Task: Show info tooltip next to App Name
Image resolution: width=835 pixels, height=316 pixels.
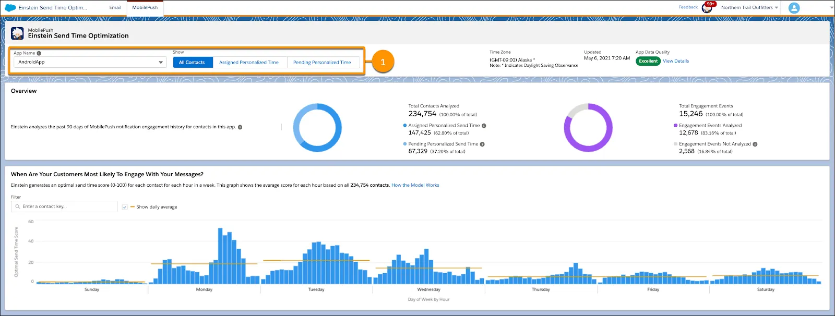Action: (39, 53)
